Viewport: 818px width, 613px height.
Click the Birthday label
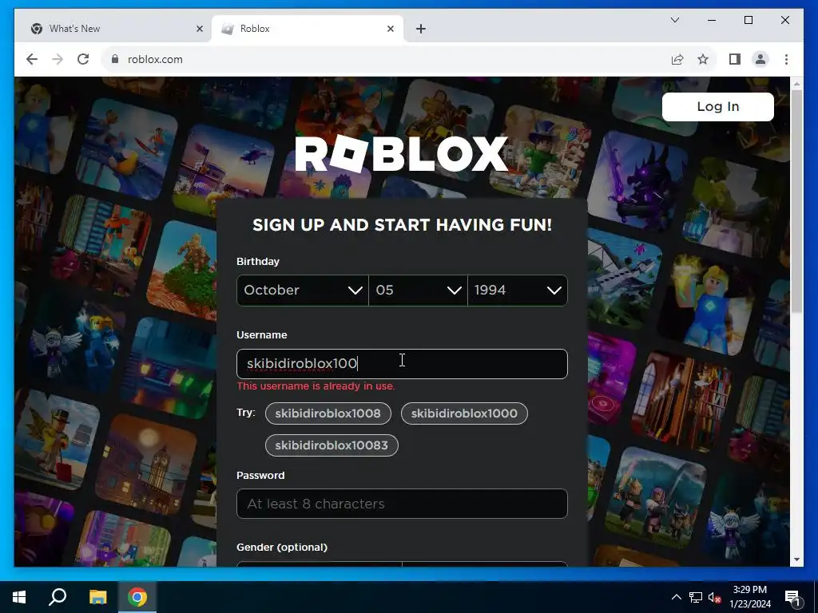pyautogui.click(x=258, y=262)
